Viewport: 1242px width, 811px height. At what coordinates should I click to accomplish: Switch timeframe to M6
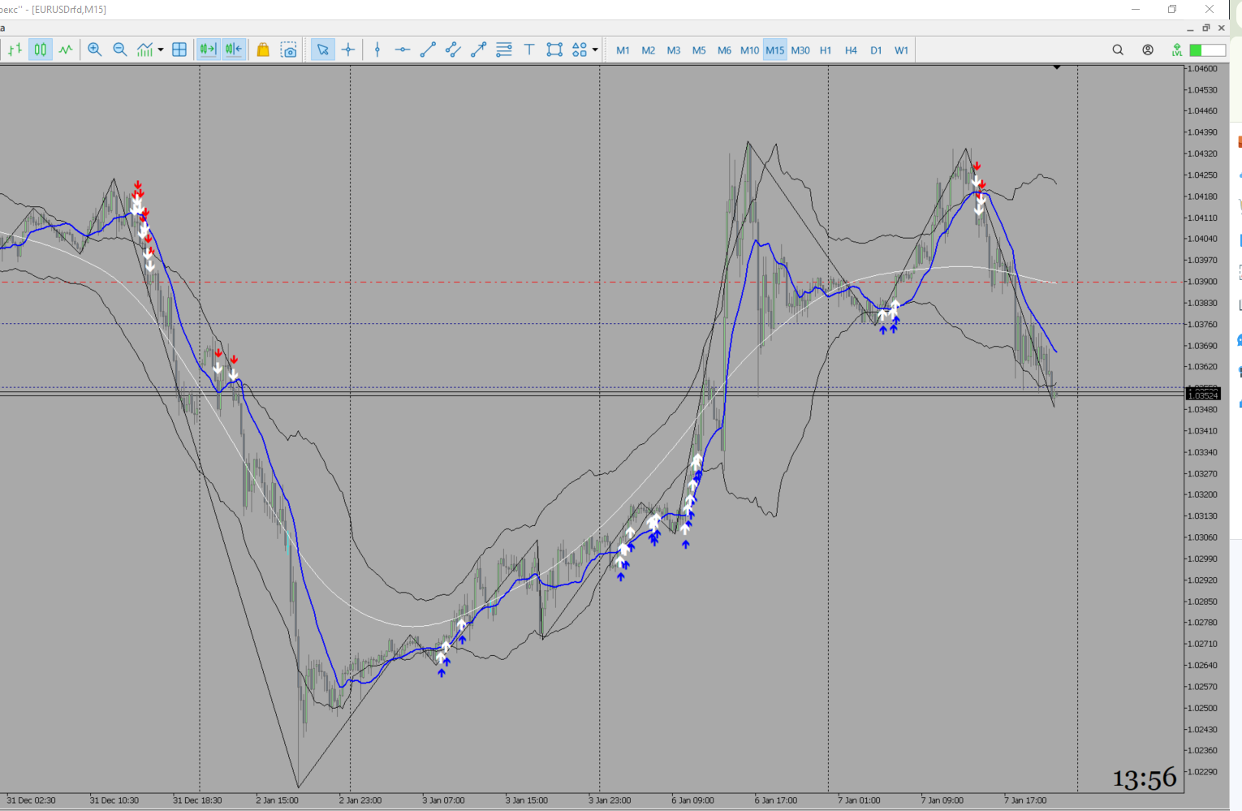(724, 50)
